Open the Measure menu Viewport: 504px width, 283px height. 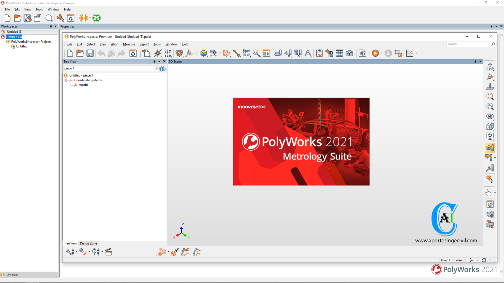click(129, 44)
